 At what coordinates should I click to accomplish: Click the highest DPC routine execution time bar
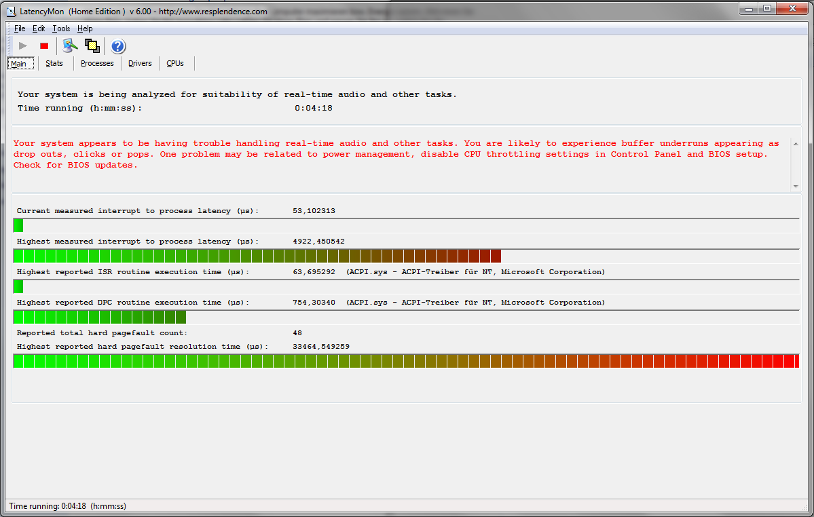406,317
